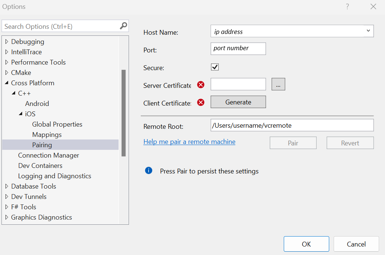Viewport: 385px width, 255px height.
Task: Uncheck the Secure checkbox
Action: click(215, 67)
